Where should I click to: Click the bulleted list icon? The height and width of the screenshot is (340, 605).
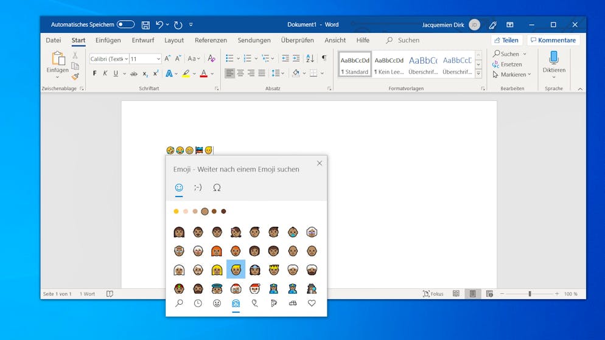229,58
